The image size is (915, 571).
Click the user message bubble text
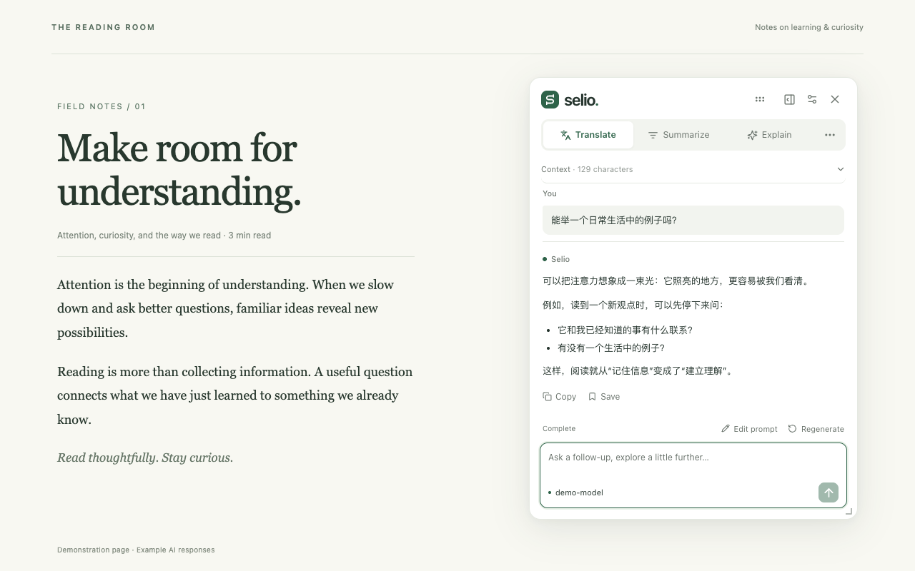click(614, 221)
